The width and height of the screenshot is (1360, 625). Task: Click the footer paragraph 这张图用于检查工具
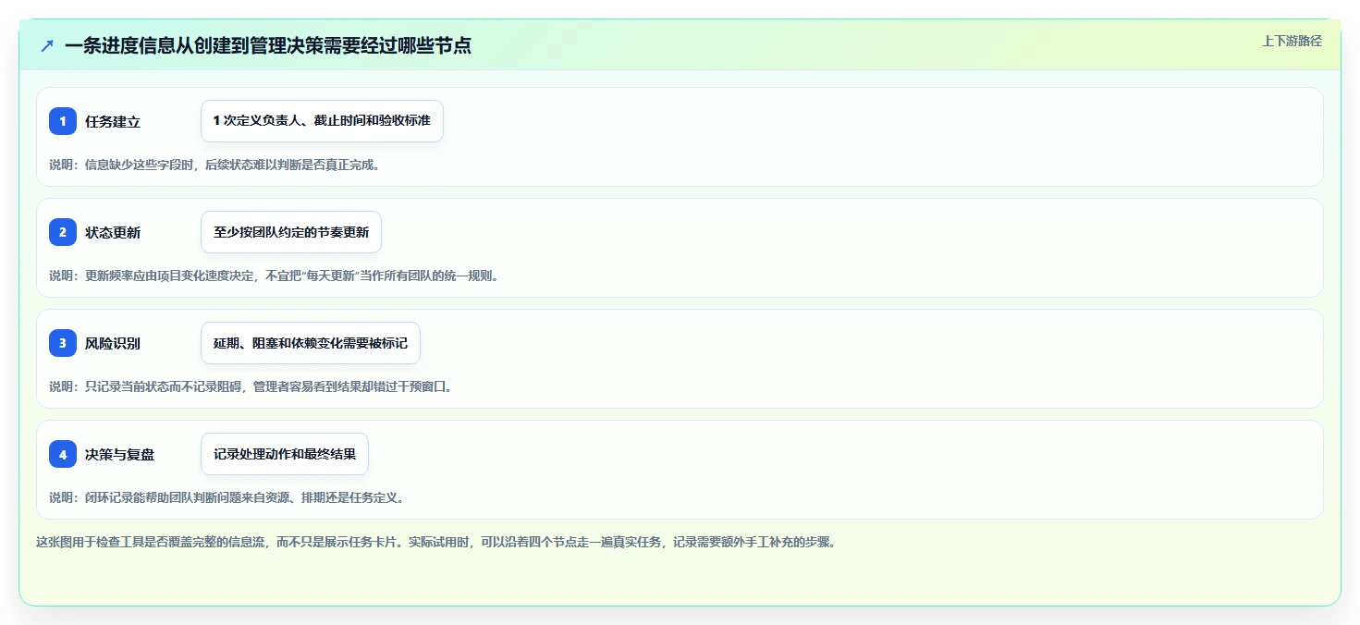(x=435, y=542)
